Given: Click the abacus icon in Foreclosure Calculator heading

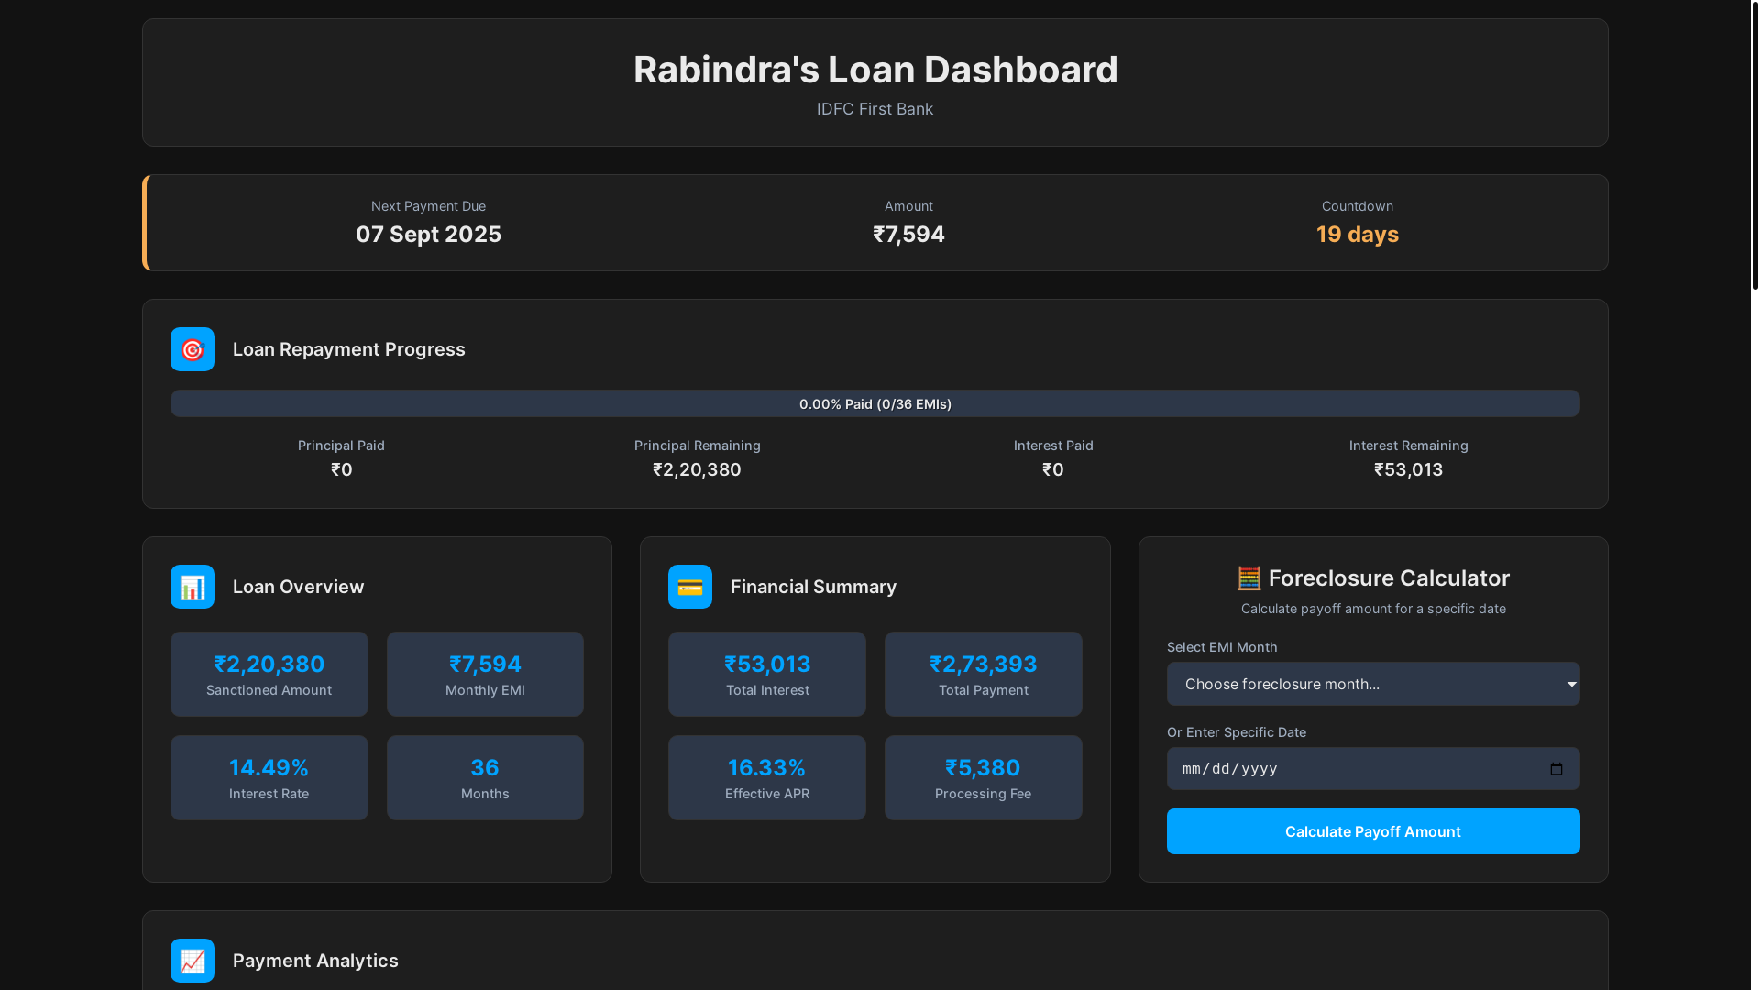Looking at the screenshot, I should 1248,578.
